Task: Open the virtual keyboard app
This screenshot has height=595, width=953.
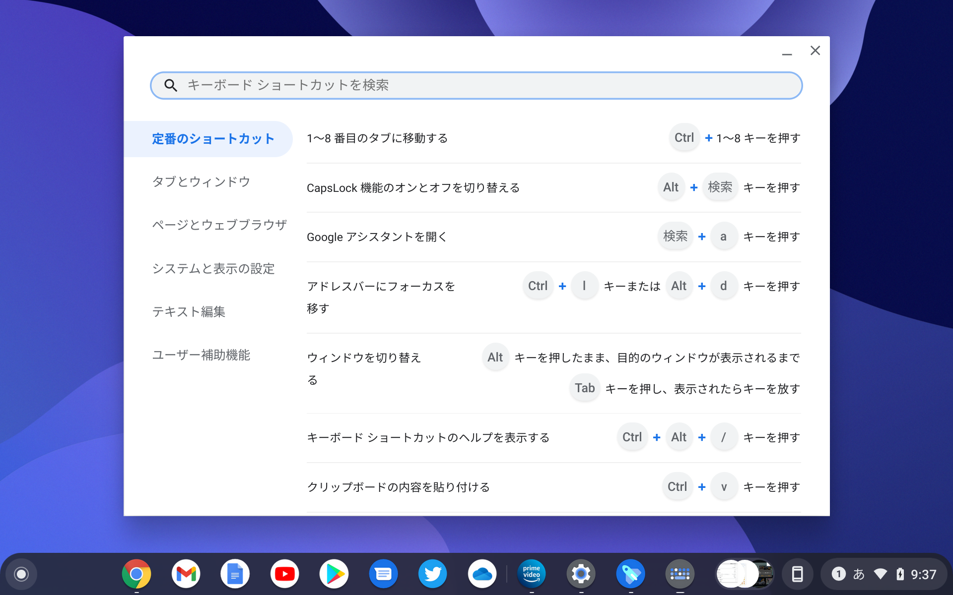Action: tap(680, 574)
